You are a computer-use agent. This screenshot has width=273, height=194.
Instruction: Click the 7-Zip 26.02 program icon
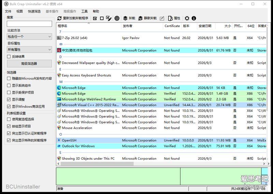(x=59, y=38)
